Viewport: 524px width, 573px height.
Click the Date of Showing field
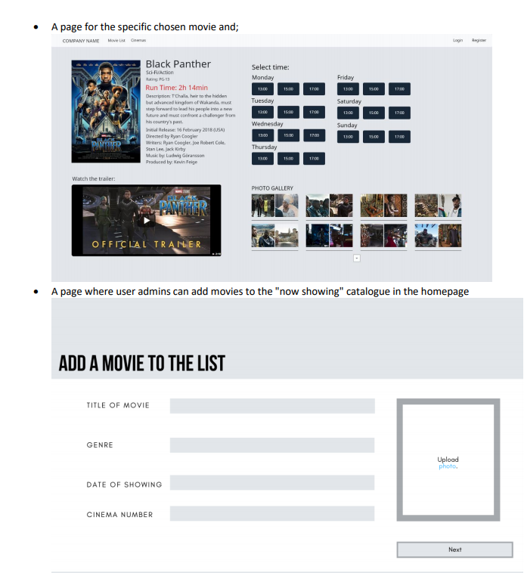(x=272, y=483)
